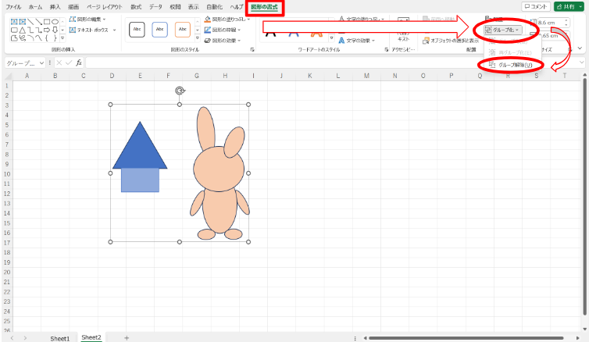Click the rabbit's round head shape
The width and height of the screenshot is (589, 342).
point(219,168)
